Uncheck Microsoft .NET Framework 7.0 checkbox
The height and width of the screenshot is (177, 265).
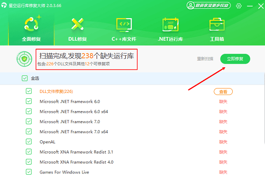[29, 121]
